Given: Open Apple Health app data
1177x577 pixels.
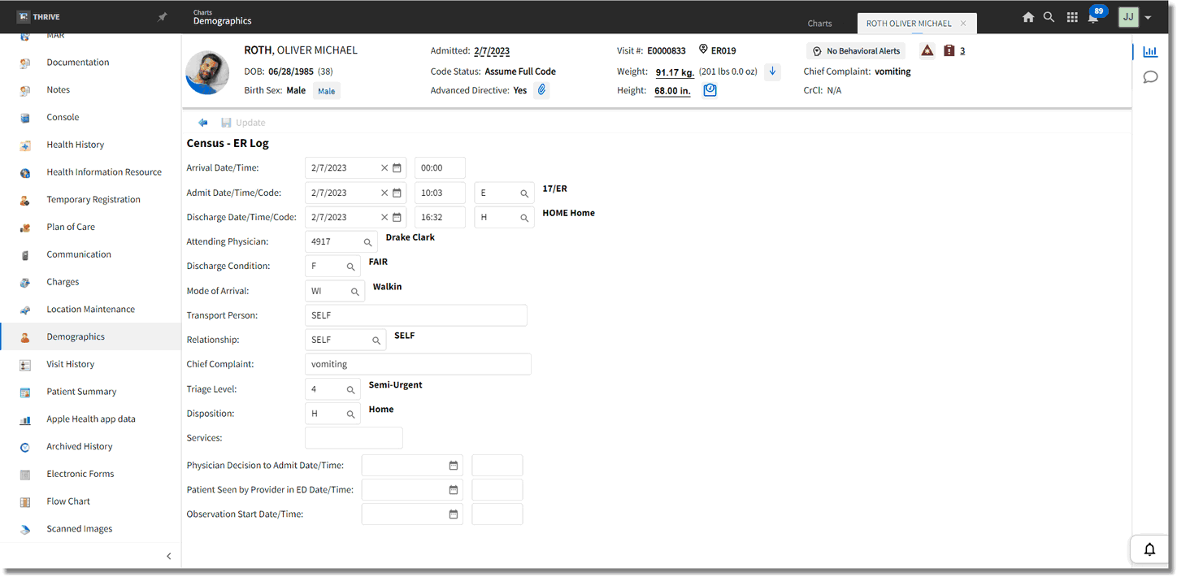Looking at the screenshot, I should [91, 419].
